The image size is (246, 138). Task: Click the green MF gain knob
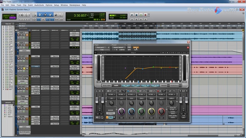141,111
